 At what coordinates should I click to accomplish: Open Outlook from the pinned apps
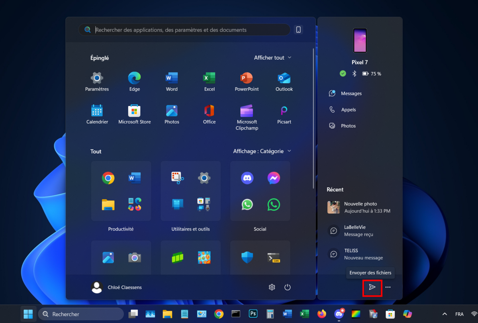(284, 82)
